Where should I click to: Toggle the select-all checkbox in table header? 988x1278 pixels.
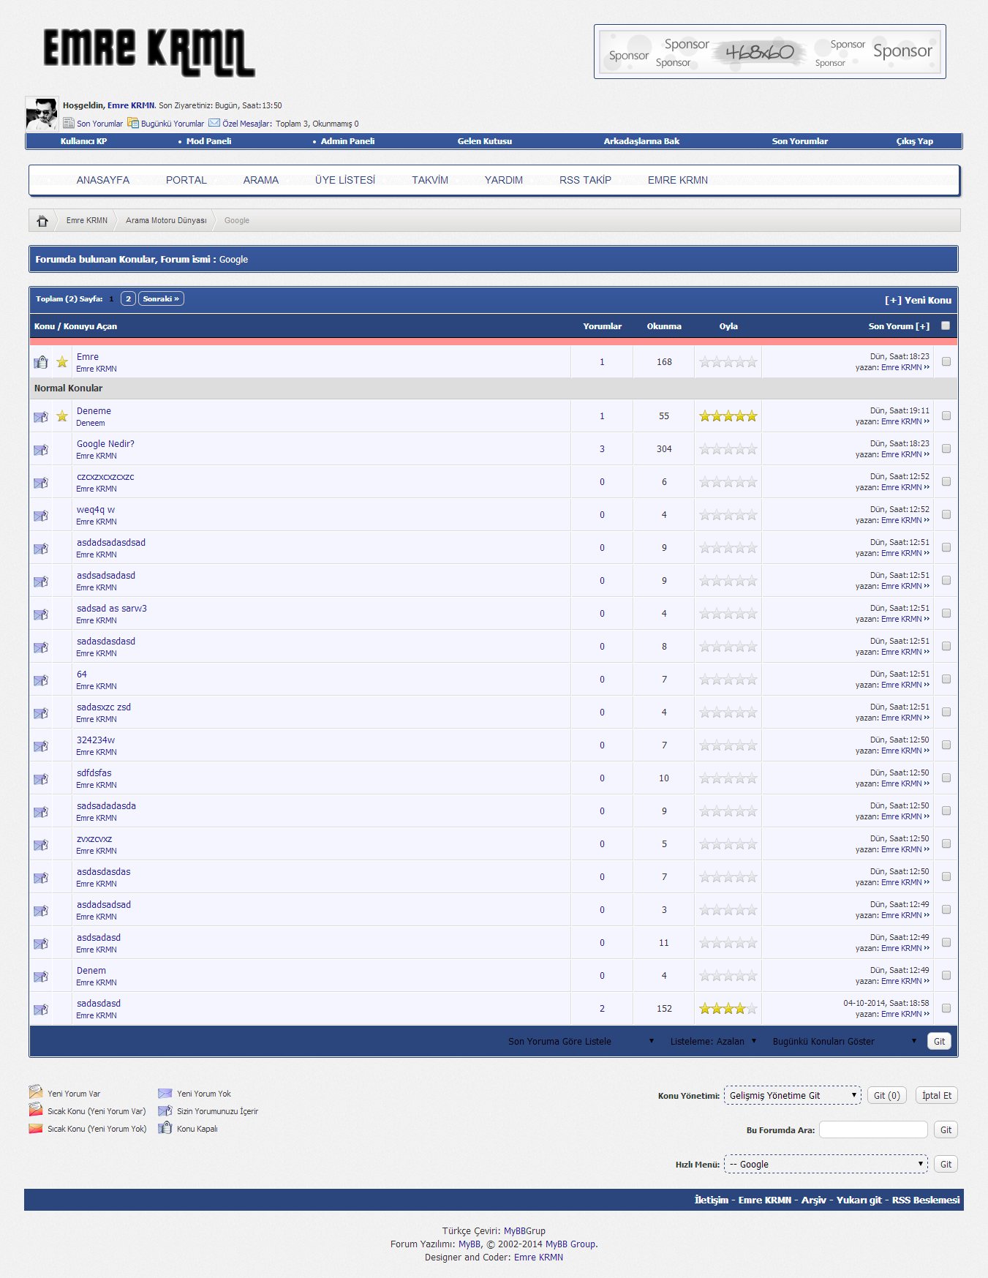point(946,326)
